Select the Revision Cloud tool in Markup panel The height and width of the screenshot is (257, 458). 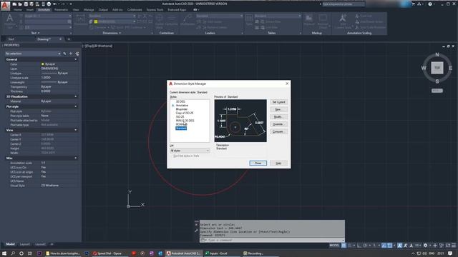(x=323, y=21)
